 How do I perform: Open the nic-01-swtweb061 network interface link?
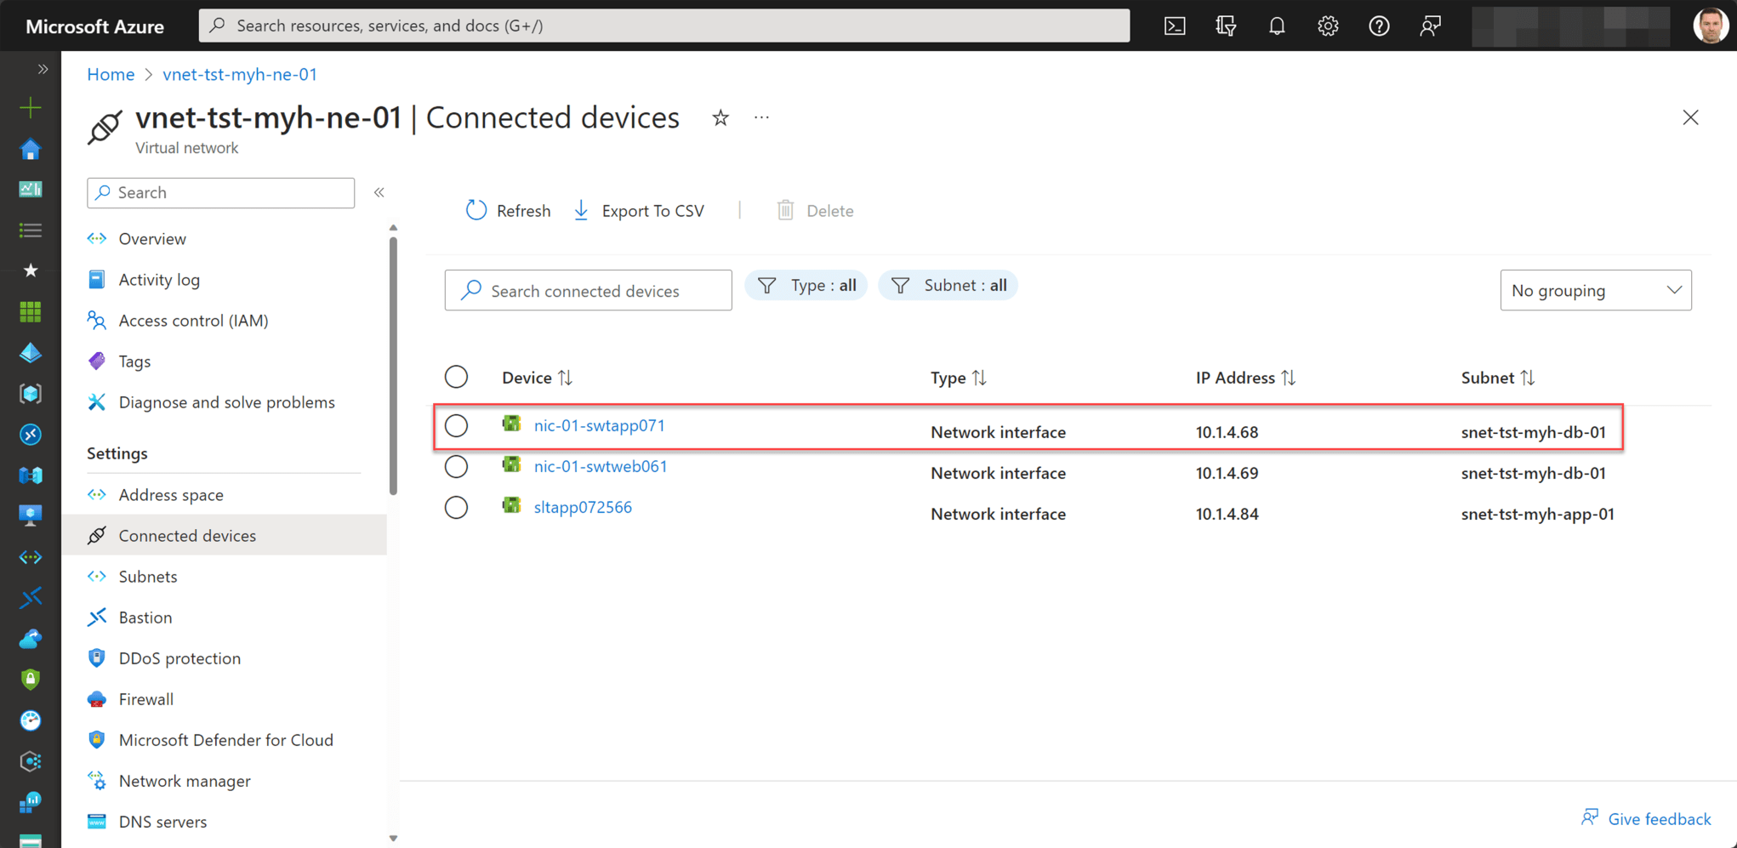601,466
